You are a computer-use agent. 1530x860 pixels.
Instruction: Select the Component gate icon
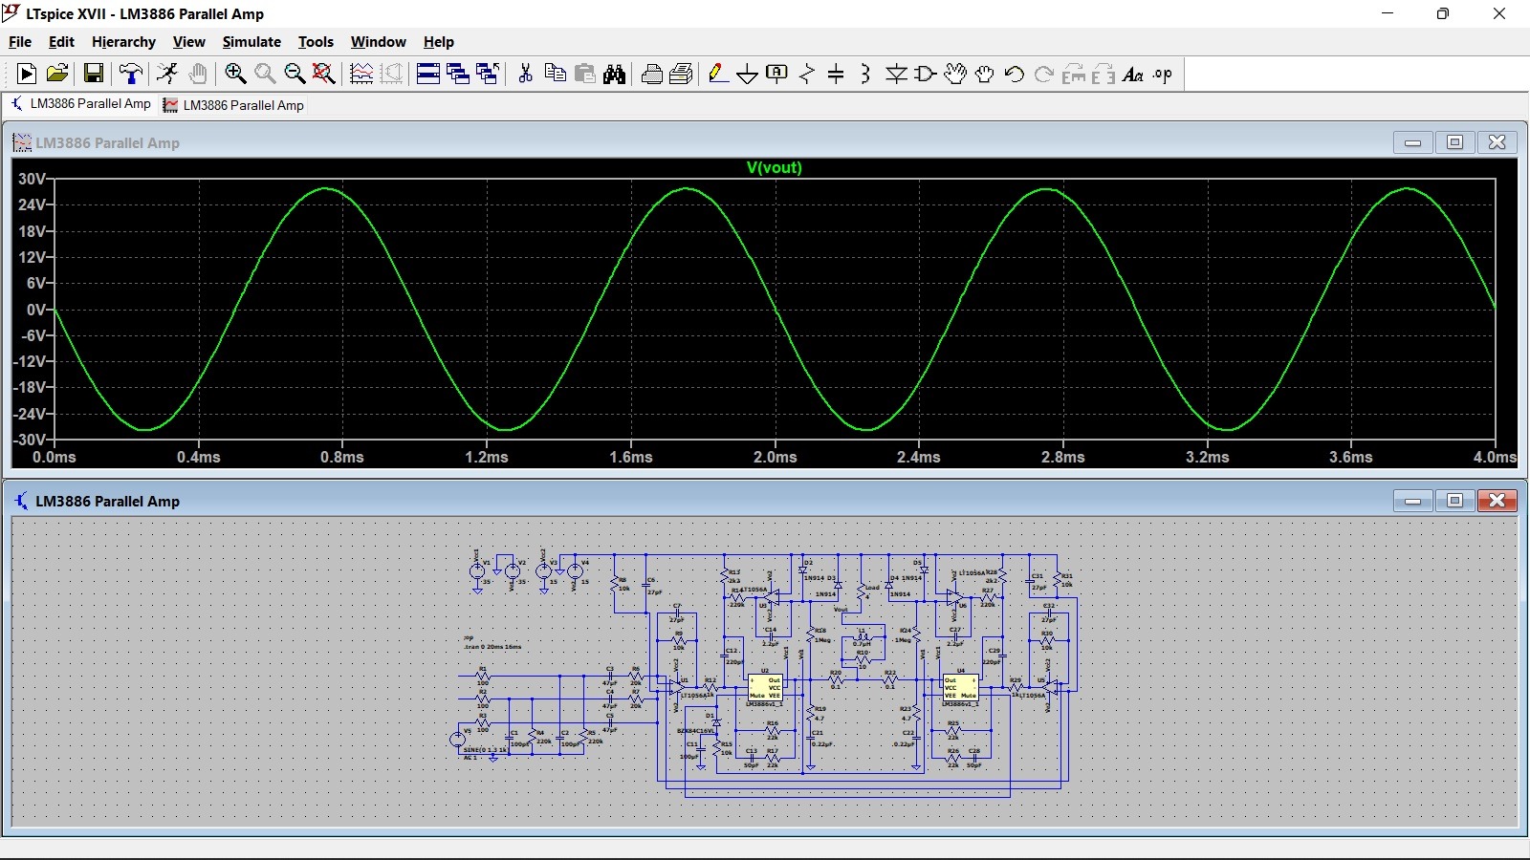925,74
